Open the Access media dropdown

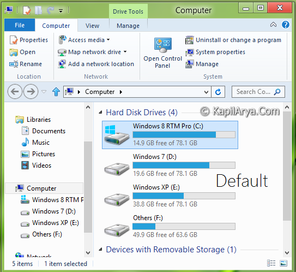(x=108, y=40)
